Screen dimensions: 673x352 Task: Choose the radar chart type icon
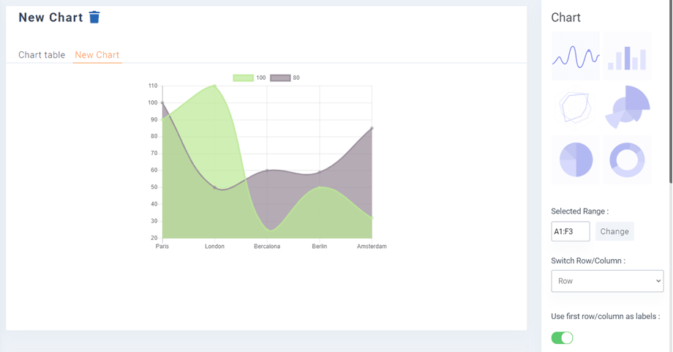point(575,108)
